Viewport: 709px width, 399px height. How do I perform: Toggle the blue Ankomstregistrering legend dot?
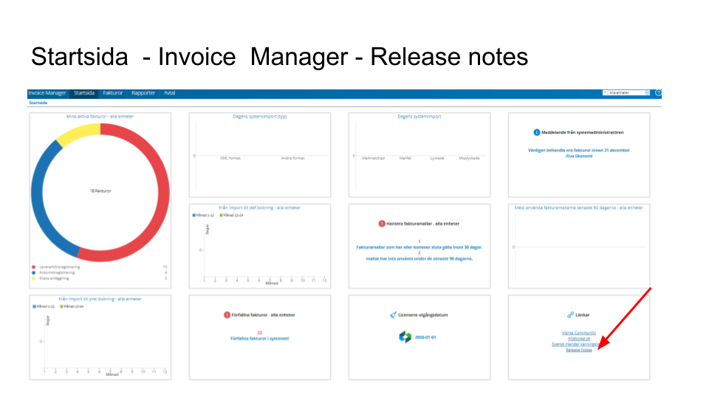click(33, 273)
